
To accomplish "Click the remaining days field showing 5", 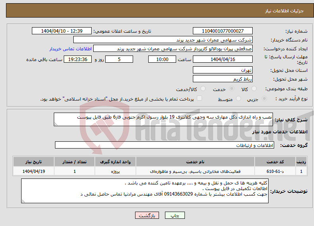I will [119, 59].
